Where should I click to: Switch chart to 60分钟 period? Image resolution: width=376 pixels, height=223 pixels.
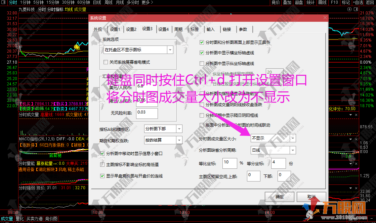pos(83,2)
